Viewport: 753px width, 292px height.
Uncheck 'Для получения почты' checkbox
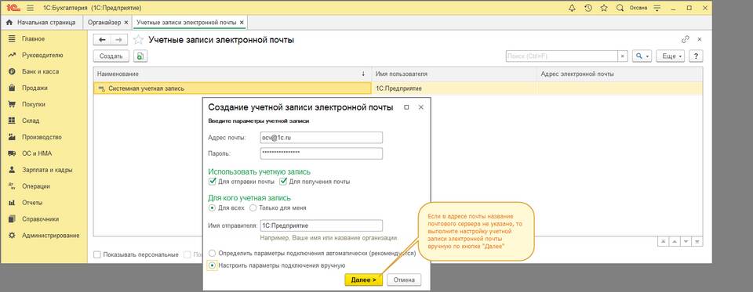pos(283,182)
